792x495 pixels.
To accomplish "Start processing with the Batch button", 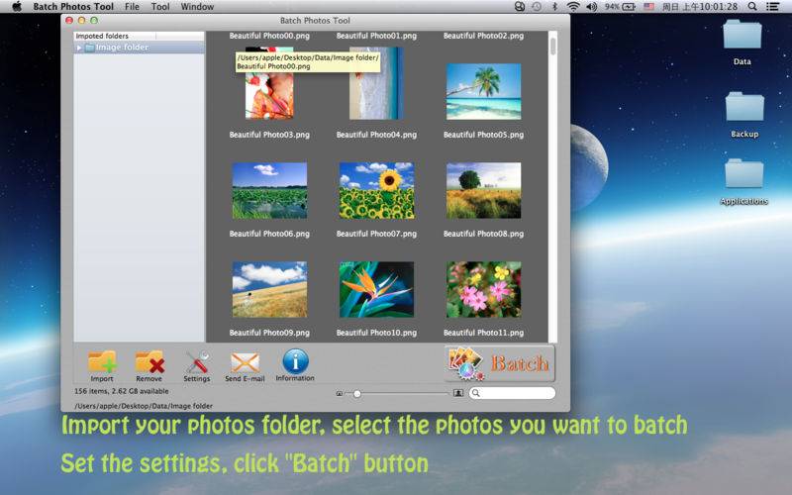I will tap(500, 363).
